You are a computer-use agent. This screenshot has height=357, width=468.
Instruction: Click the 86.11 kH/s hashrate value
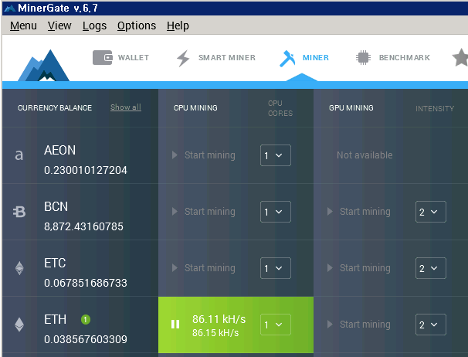(x=219, y=319)
